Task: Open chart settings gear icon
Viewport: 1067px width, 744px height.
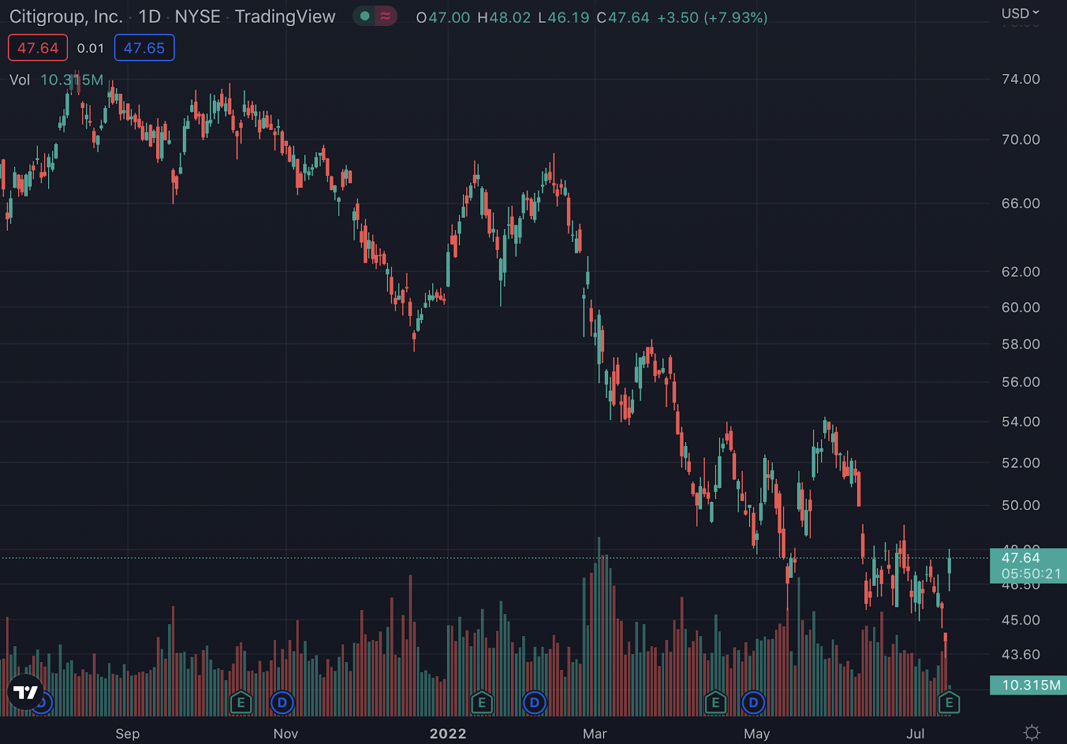Action: (x=1032, y=733)
